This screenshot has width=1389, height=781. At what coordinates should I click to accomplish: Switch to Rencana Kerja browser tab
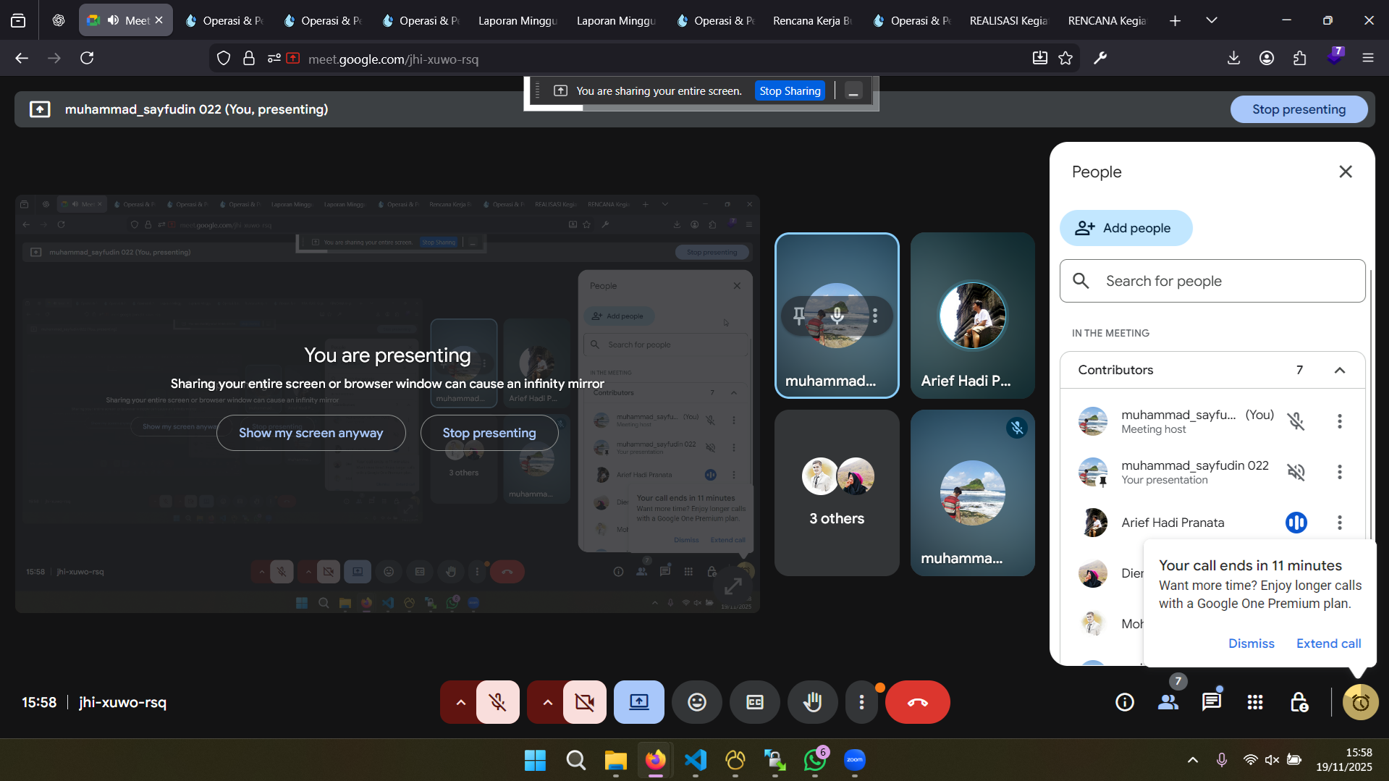[811, 20]
